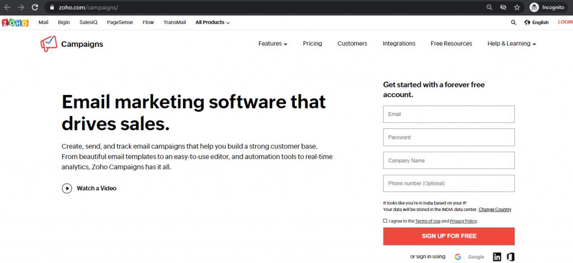Open Flow in the top product bar
This screenshot has height=263, width=573.
pyautogui.click(x=148, y=22)
